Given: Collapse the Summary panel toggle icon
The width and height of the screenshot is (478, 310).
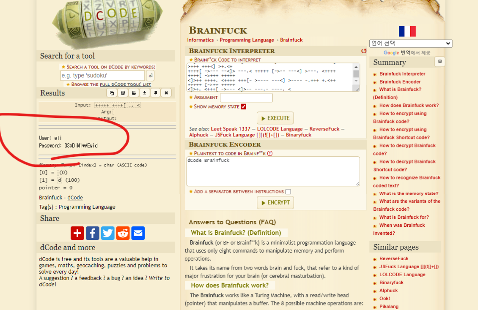Looking at the screenshot, I should tap(440, 62).
